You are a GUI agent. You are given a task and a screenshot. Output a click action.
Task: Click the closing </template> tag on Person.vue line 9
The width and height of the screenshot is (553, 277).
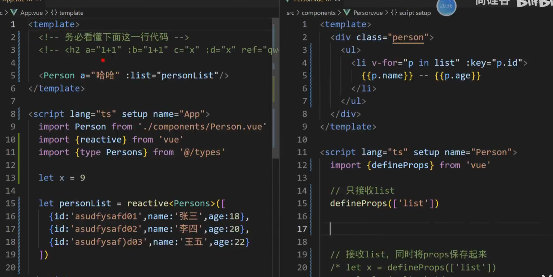(x=348, y=127)
